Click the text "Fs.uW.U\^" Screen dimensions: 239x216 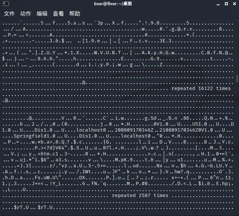coord(48,178)
